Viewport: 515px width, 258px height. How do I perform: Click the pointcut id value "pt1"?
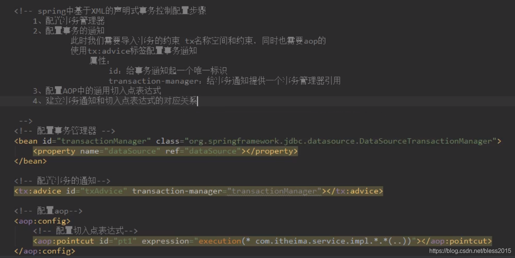(125, 241)
